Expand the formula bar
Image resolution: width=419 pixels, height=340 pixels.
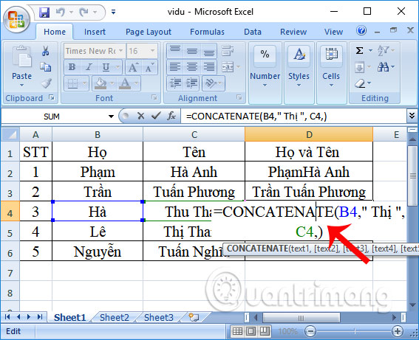tap(412, 116)
